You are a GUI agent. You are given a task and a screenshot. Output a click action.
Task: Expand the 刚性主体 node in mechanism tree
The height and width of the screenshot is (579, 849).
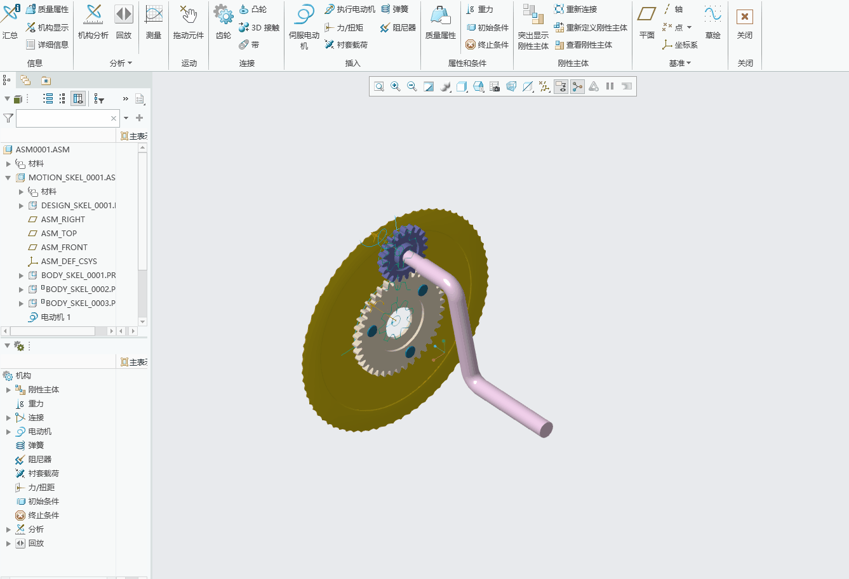click(x=8, y=390)
